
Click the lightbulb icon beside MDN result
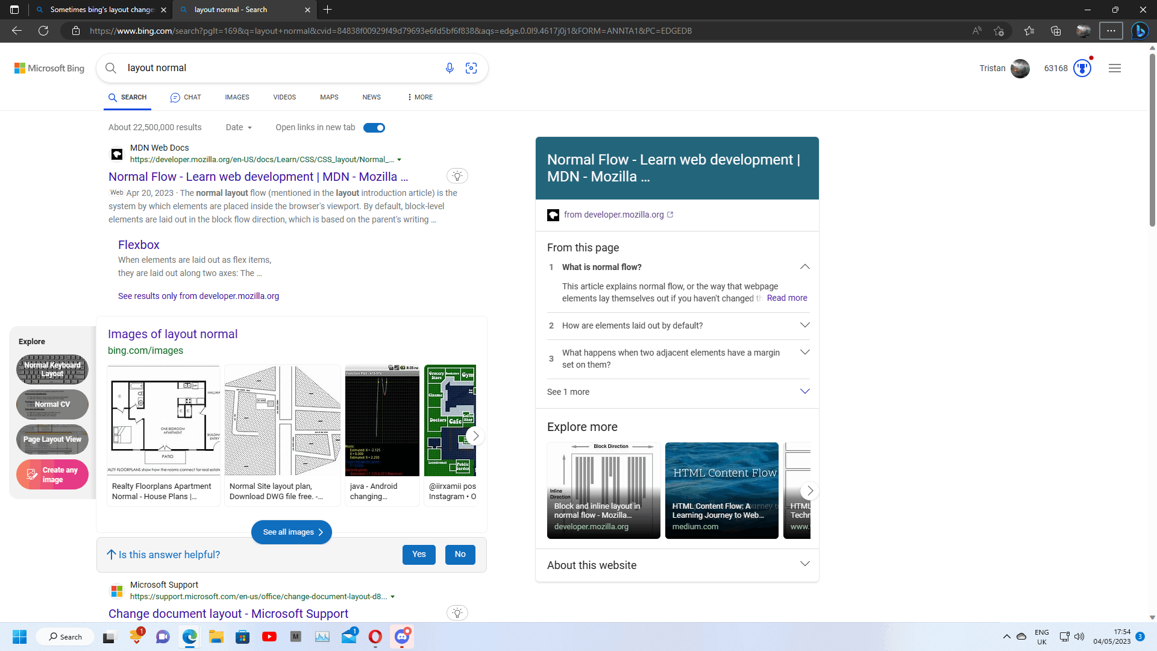pyautogui.click(x=457, y=176)
